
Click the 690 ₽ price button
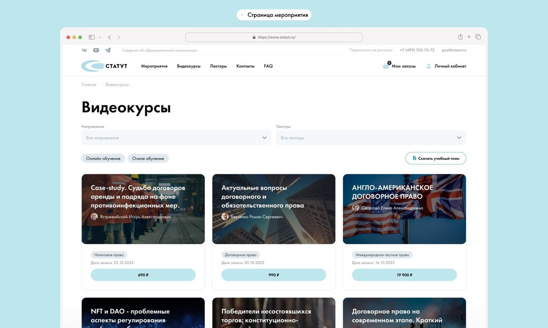pyautogui.click(x=143, y=275)
